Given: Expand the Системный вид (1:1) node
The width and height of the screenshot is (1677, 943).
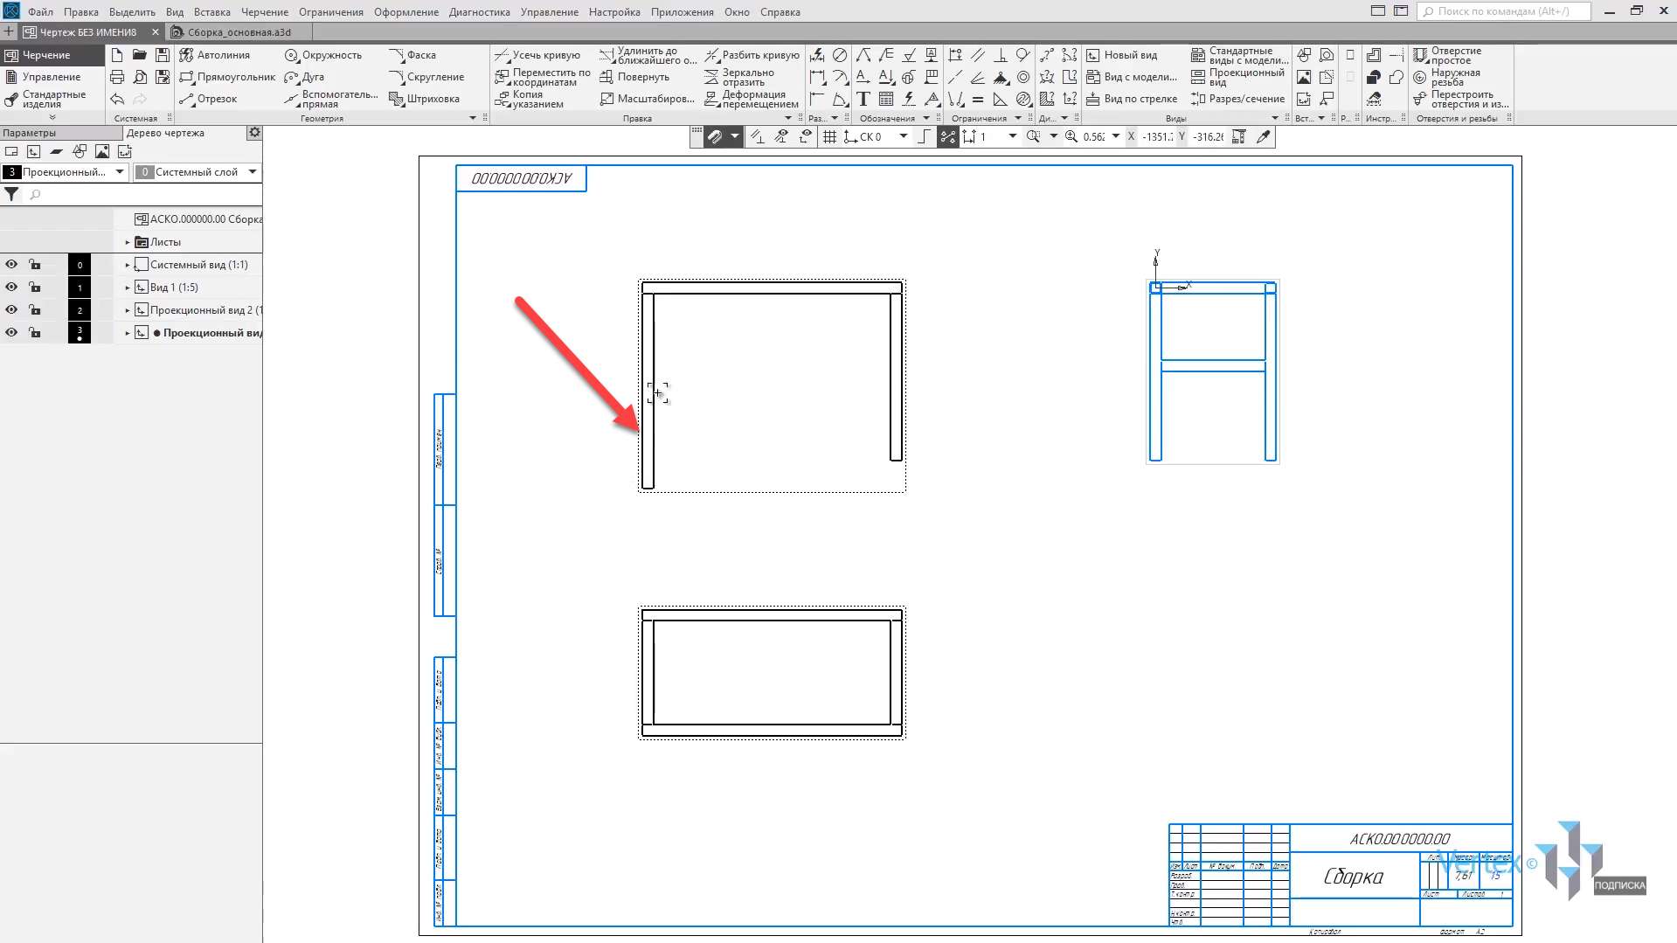Looking at the screenshot, I should 128,265.
